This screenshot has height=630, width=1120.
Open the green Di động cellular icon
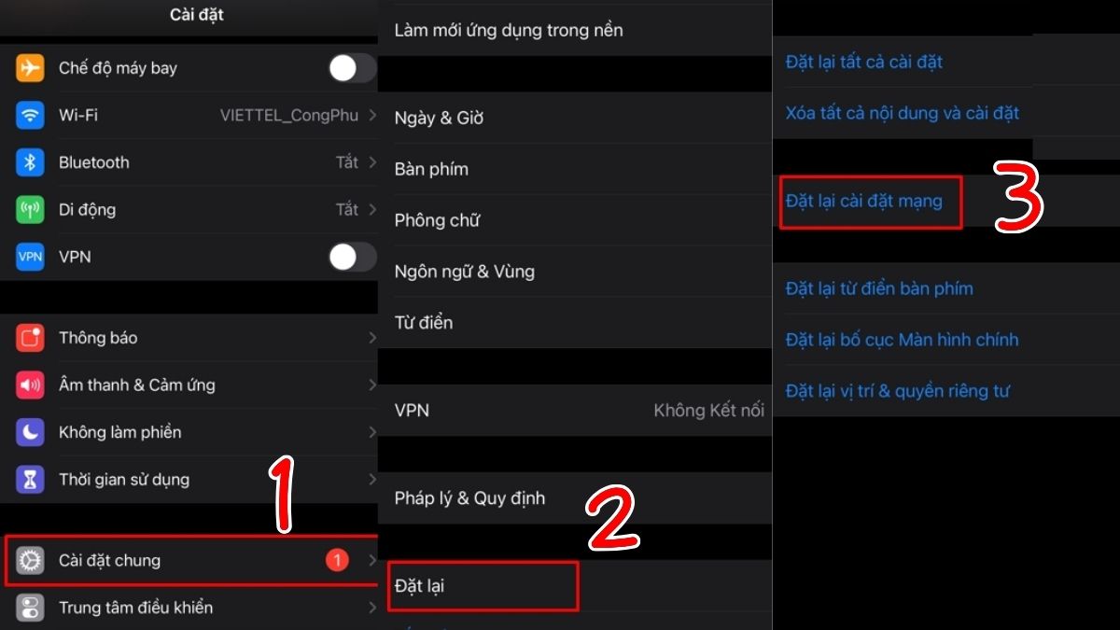pos(31,209)
